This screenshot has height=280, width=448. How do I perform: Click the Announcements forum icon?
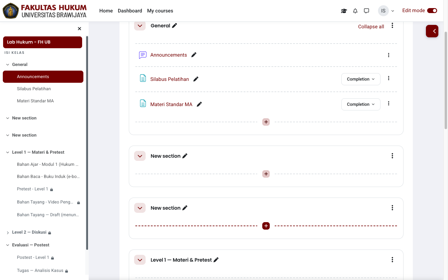[143, 55]
